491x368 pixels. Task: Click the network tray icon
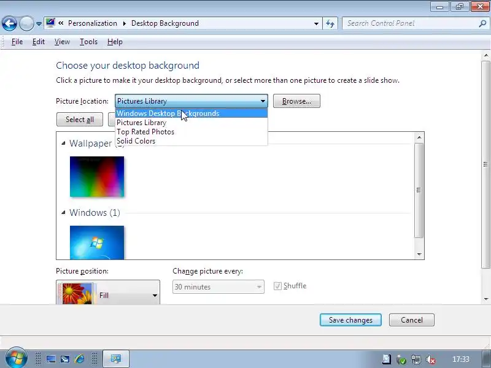pyautogui.click(x=416, y=360)
